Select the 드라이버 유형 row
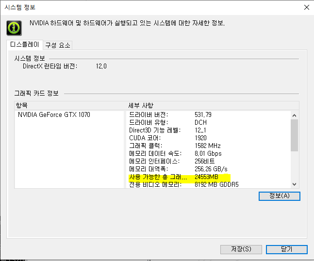The height and width of the screenshot is (261, 314). point(208,122)
